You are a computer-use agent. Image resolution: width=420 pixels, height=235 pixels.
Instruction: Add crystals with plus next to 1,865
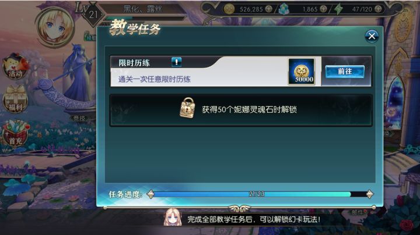323,9
